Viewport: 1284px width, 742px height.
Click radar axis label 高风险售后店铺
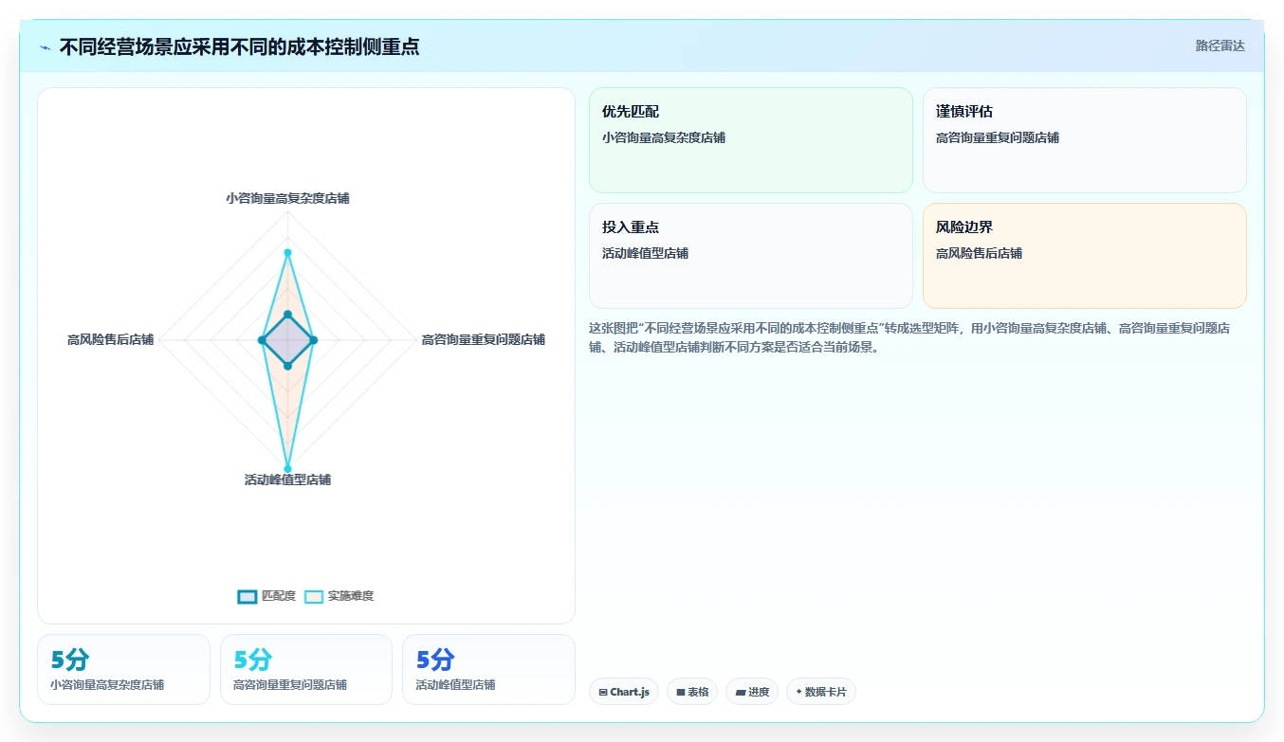110,339
